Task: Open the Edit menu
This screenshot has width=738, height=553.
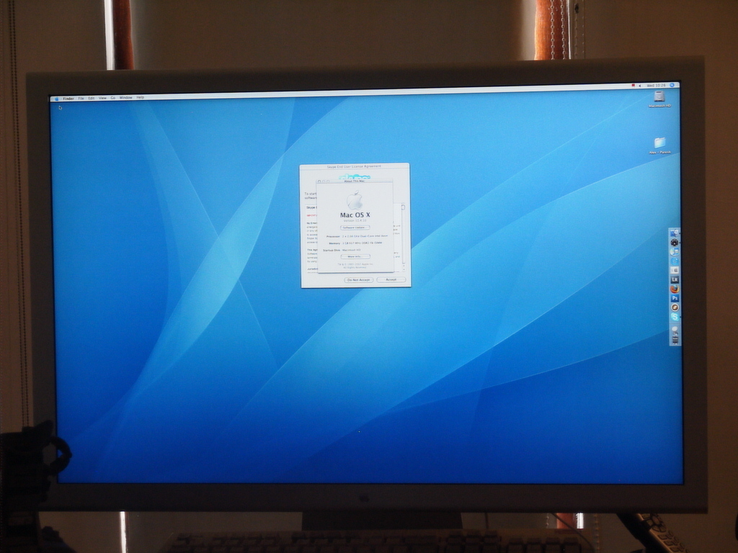Action: (92, 98)
